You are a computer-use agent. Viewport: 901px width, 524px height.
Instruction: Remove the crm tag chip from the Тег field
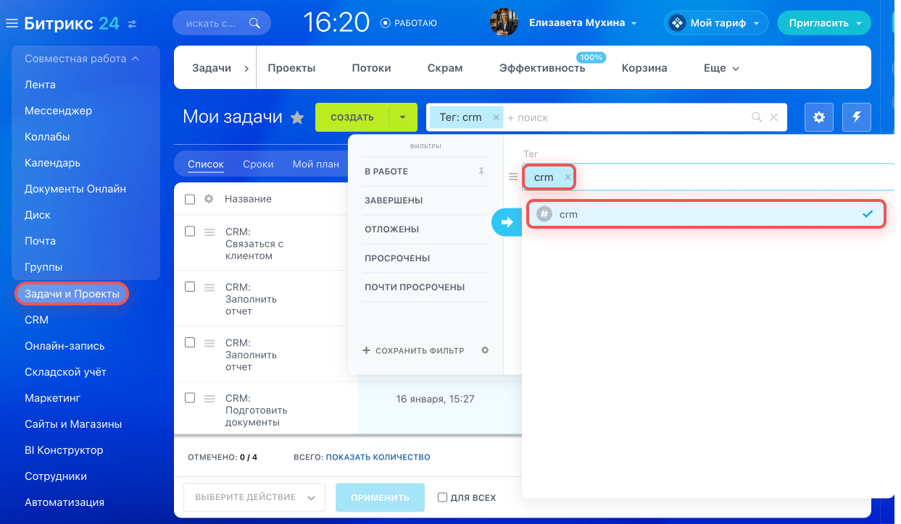568,177
